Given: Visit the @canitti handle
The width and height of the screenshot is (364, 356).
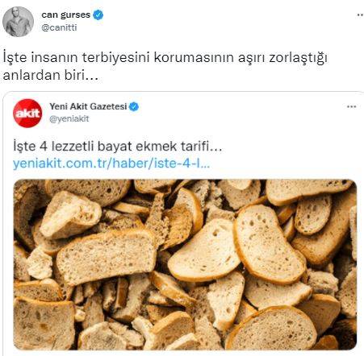Looking at the screenshot, I should (x=59, y=27).
